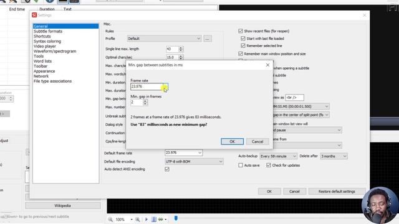Open Appearance settings section

[44, 71]
